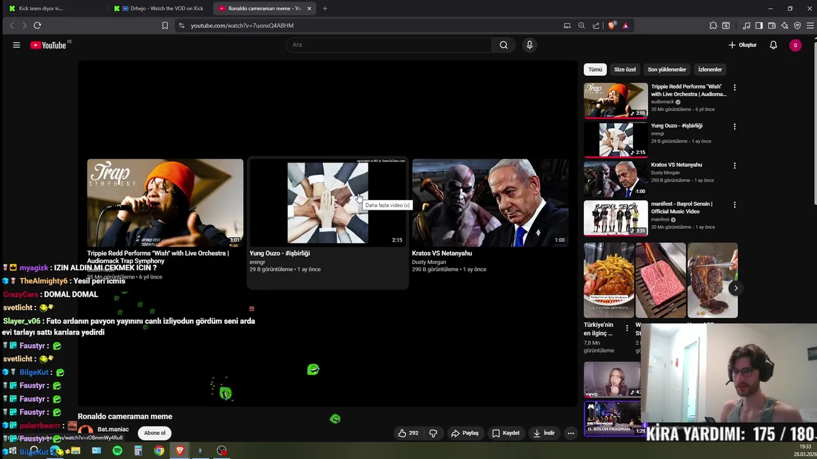The width and height of the screenshot is (817, 459).
Task: Like the video with thumbs up 292
Action: (408, 433)
